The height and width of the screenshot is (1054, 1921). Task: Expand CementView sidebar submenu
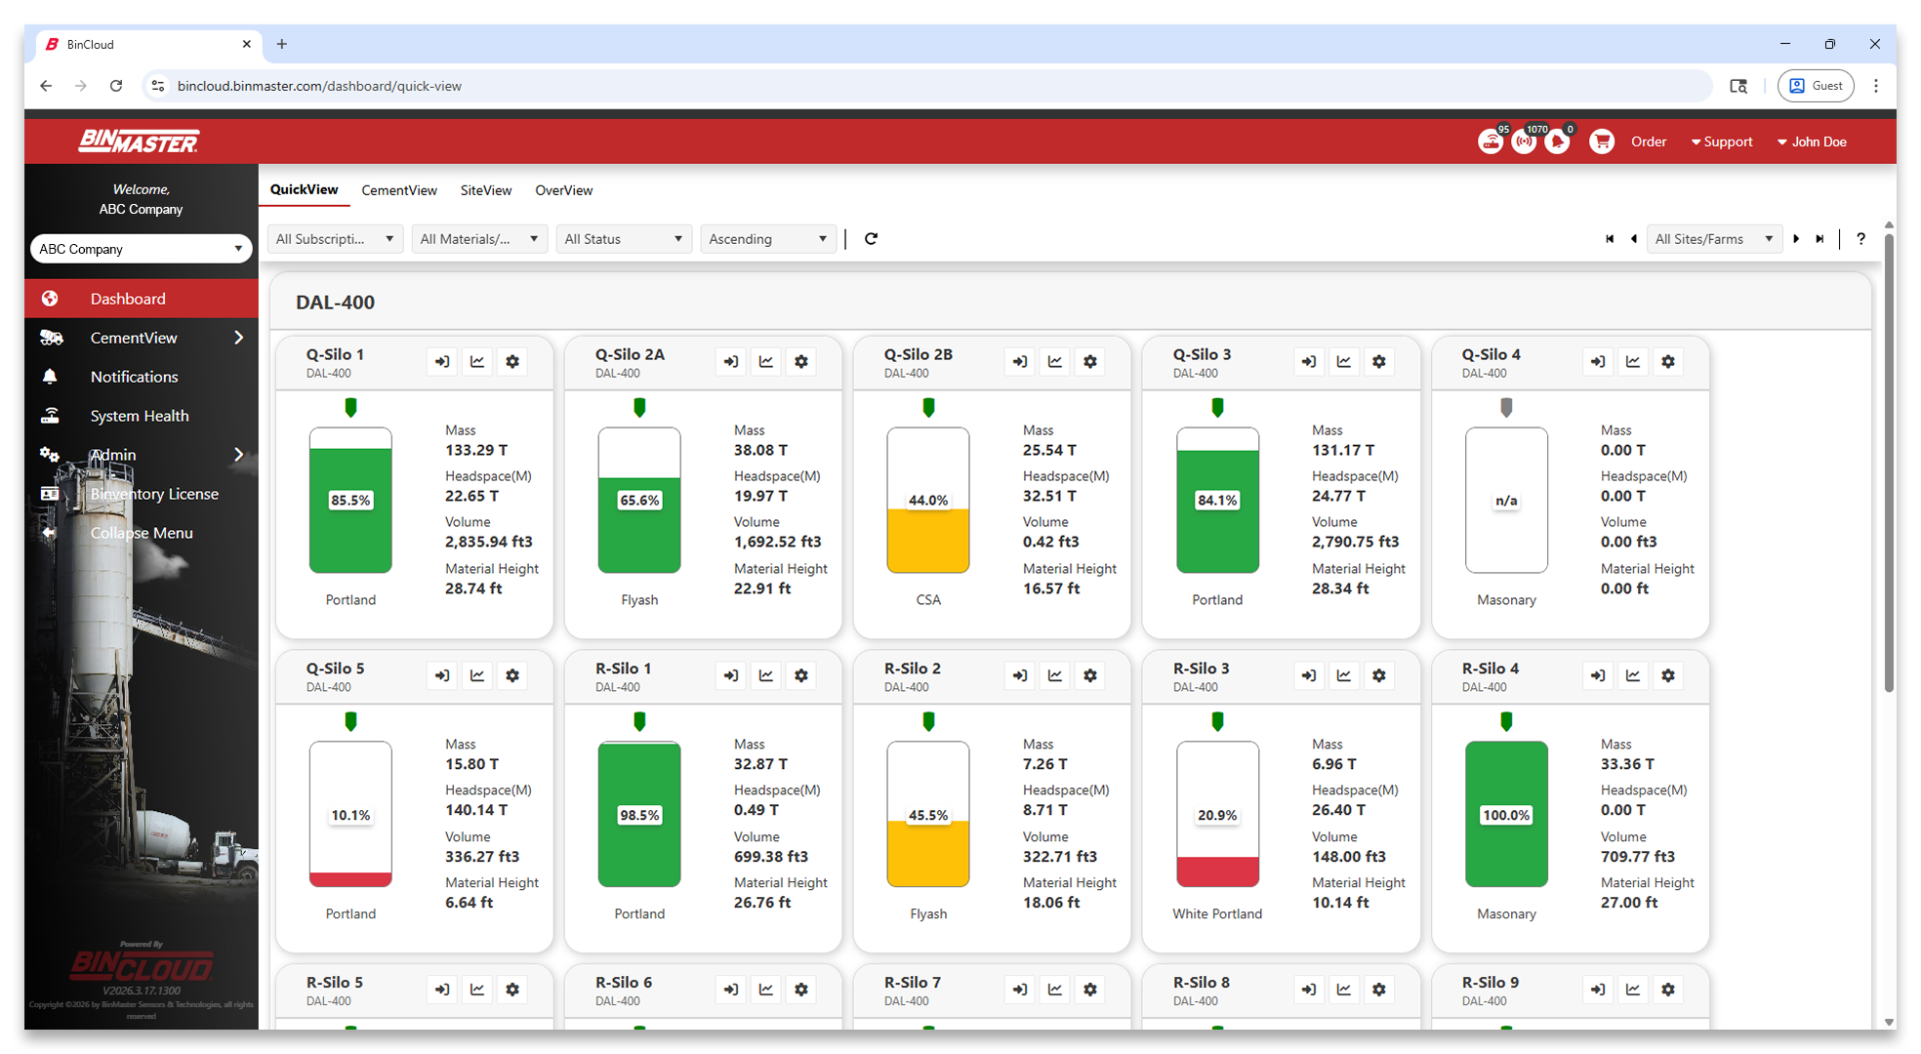pyautogui.click(x=238, y=338)
